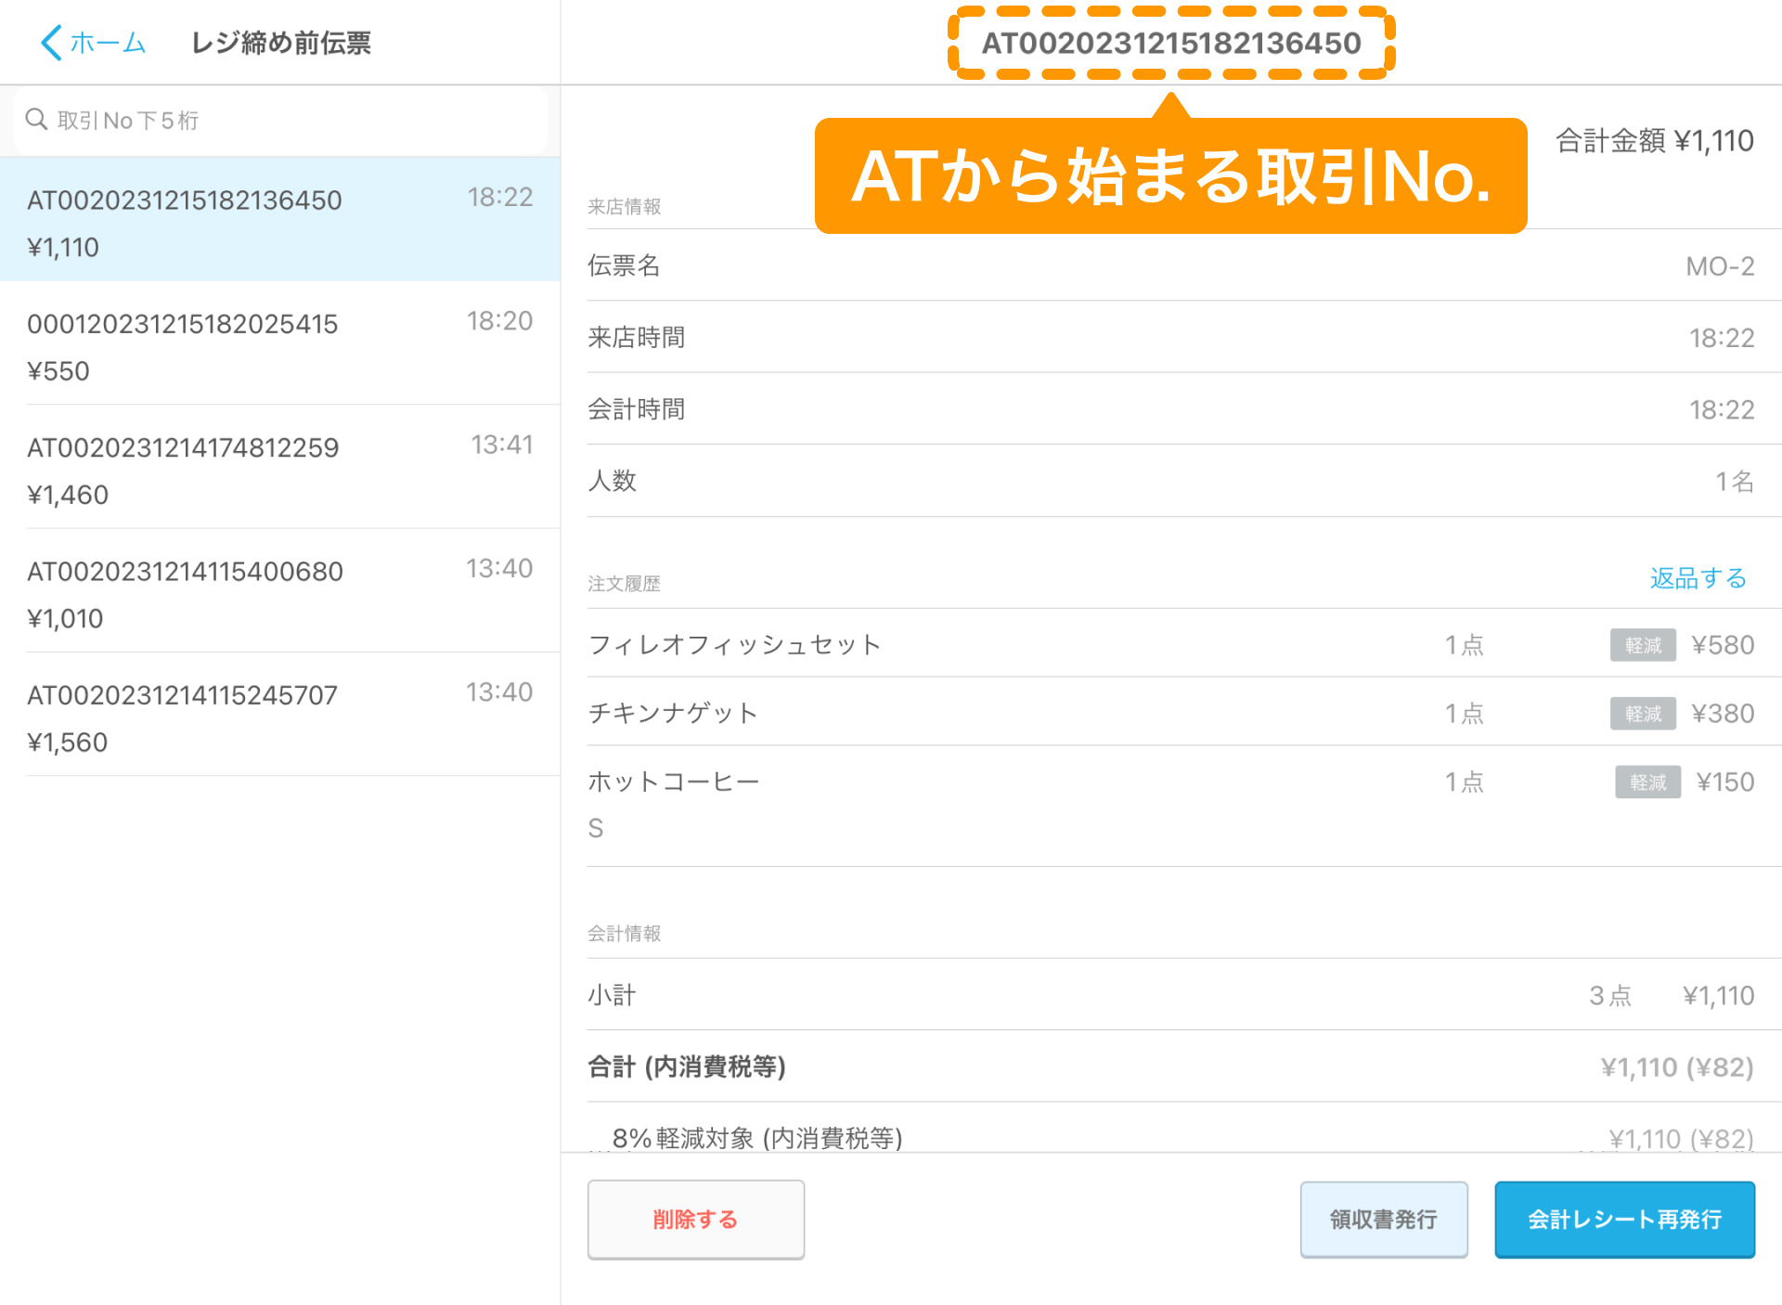Screen dimensions: 1782x1305
Task: Select transaction AT0020231214115245707
Action: (x=280, y=715)
